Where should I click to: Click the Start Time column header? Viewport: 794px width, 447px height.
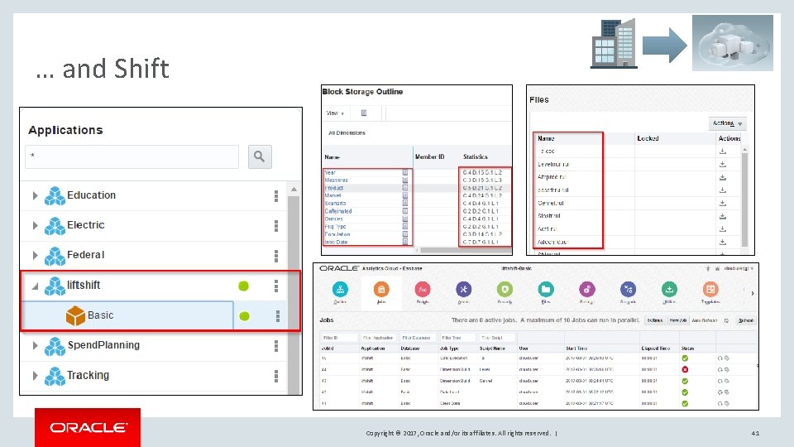pyautogui.click(x=576, y=348)
